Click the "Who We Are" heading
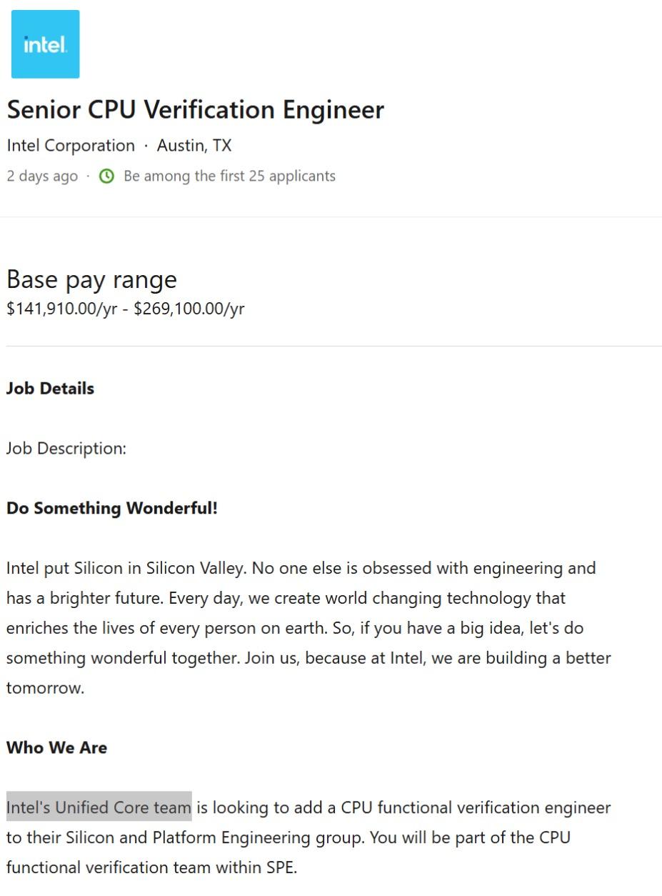Image resolution: width=662 pixels, height=896 pixels. (x=56, y=748)
